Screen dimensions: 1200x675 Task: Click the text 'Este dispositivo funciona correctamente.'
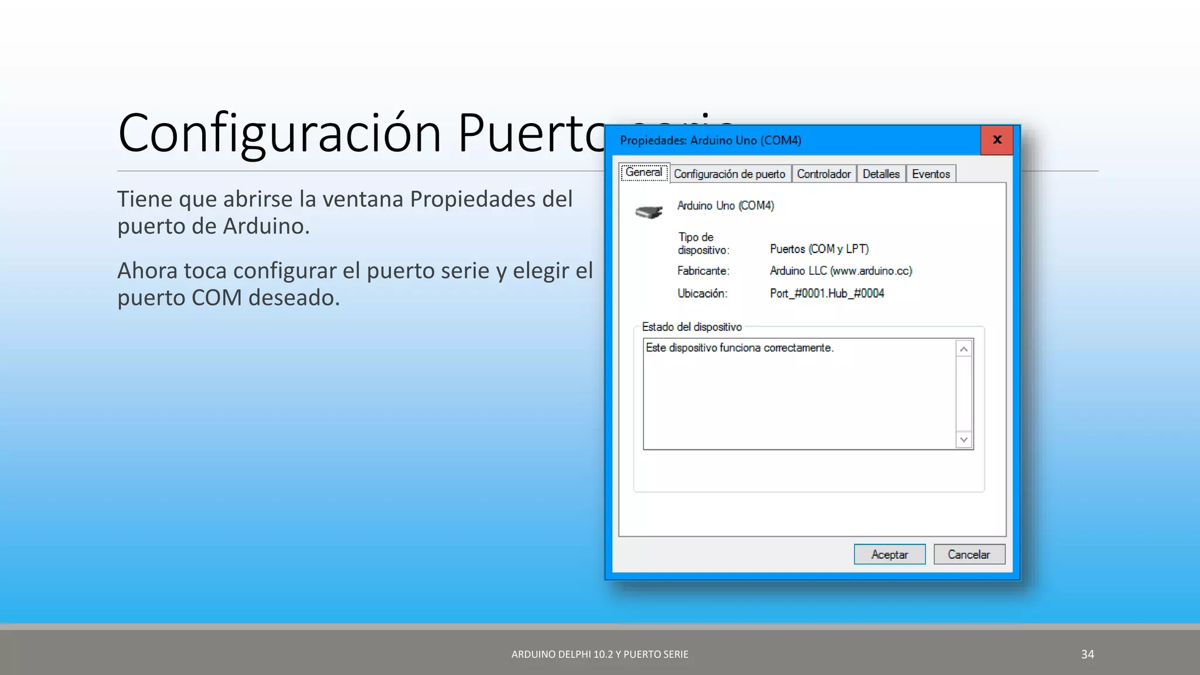[739, 348]
